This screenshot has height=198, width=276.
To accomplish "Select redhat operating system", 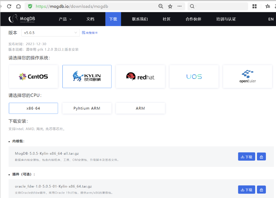I will click(x=140, y=76).
